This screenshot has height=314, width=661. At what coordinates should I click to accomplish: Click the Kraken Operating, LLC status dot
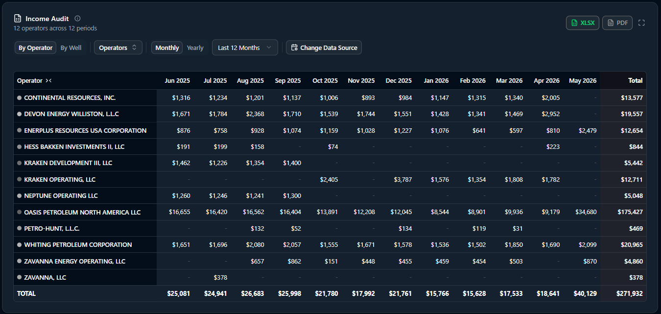(19, 179)
